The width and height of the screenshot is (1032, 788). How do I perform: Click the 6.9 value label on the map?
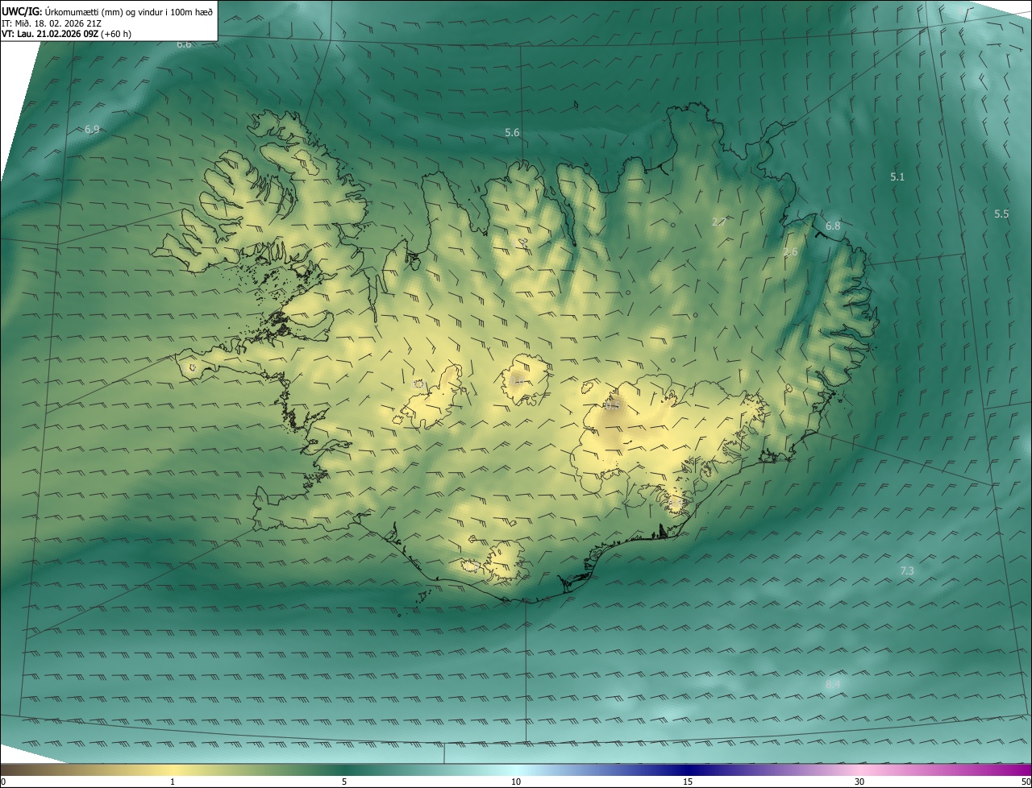(x=92, y=129)
